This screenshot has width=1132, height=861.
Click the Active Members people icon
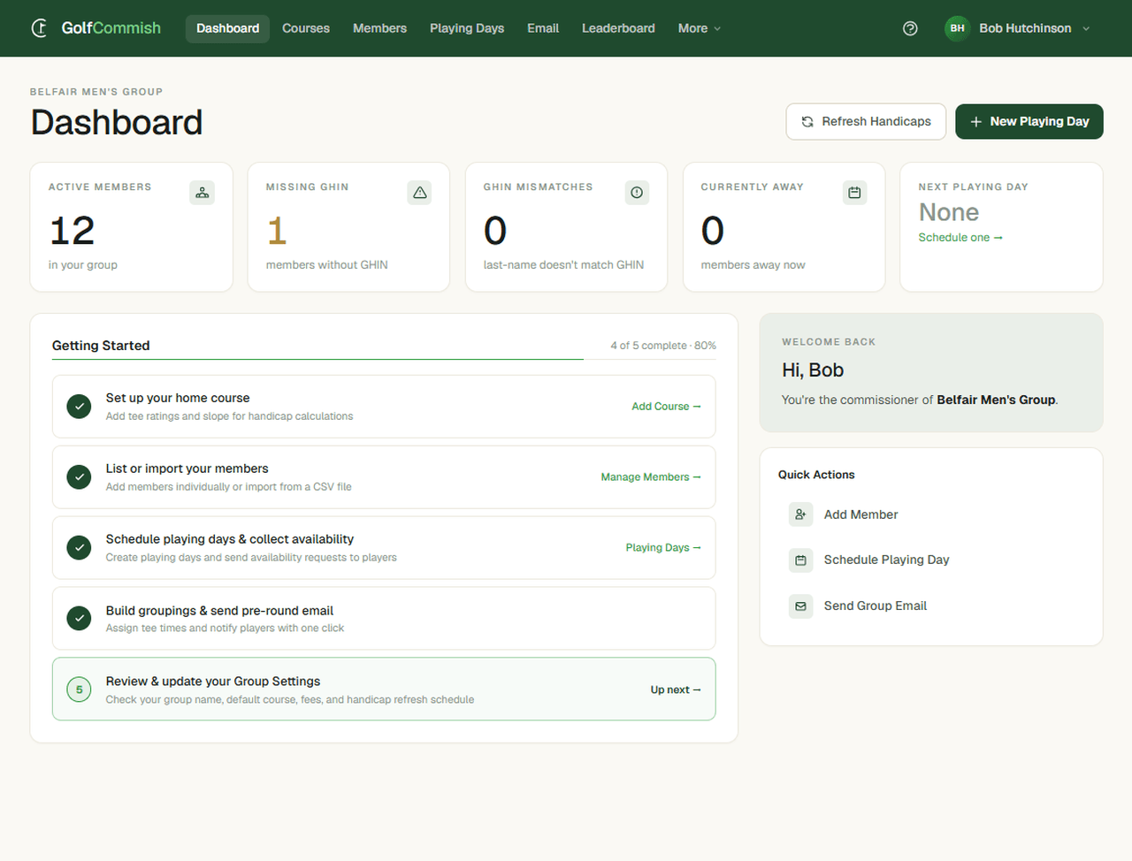pyautogui.click(x=203, y=193)
